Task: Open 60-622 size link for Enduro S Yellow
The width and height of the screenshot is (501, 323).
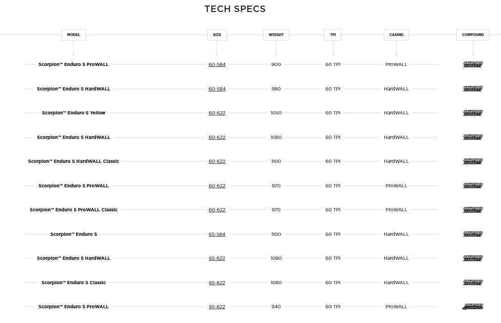Action: pyautogui.click(x=217, y=113)
